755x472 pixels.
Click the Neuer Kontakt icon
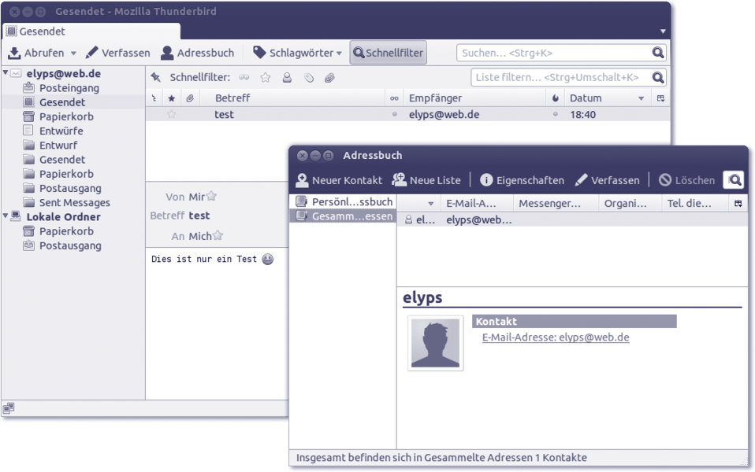coord(302,180)
